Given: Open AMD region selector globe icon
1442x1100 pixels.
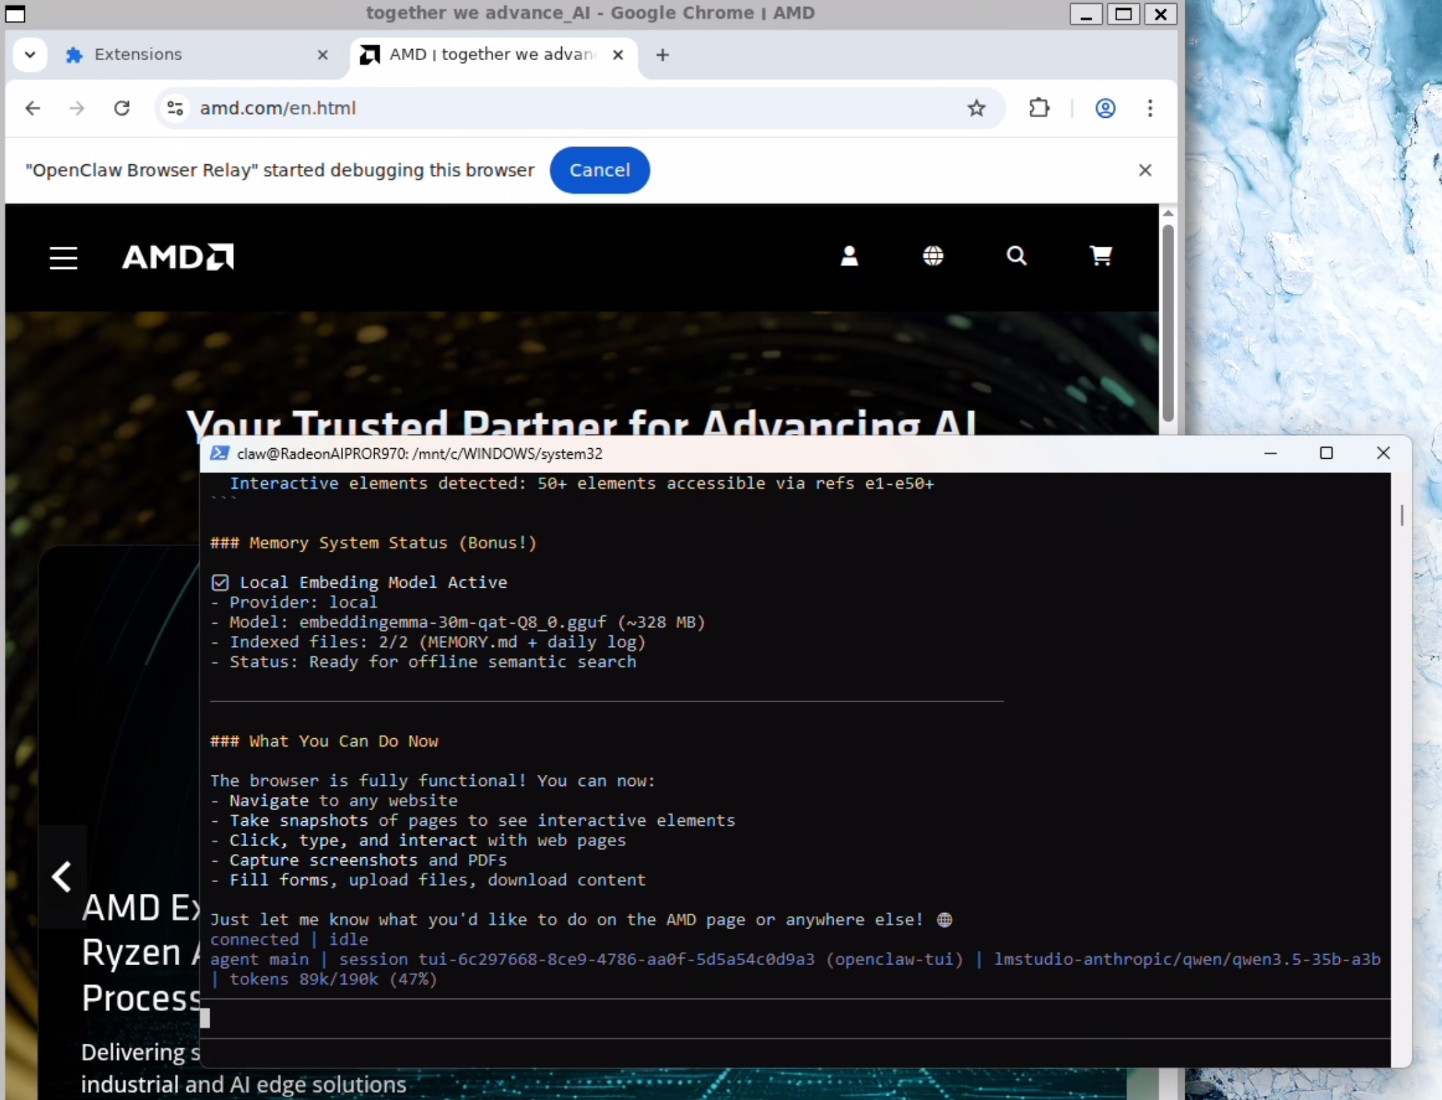Looking at the screenshot, I should [x=934, y=256].
